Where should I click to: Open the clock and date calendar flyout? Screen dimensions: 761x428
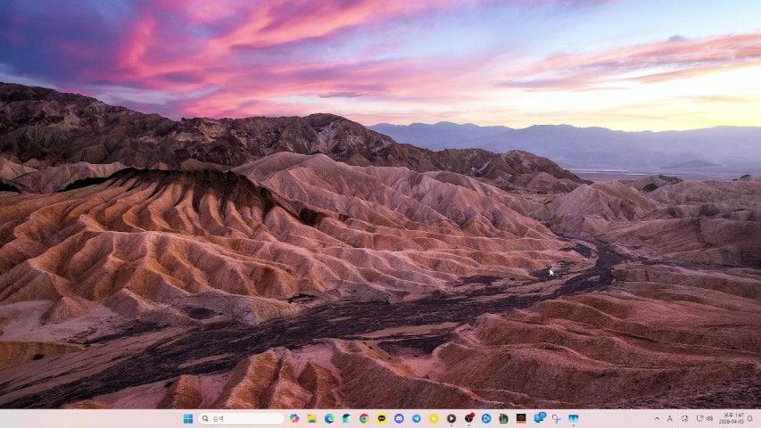(732, 418)
